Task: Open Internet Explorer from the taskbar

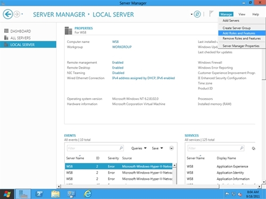Action: (x=88, y=194)
